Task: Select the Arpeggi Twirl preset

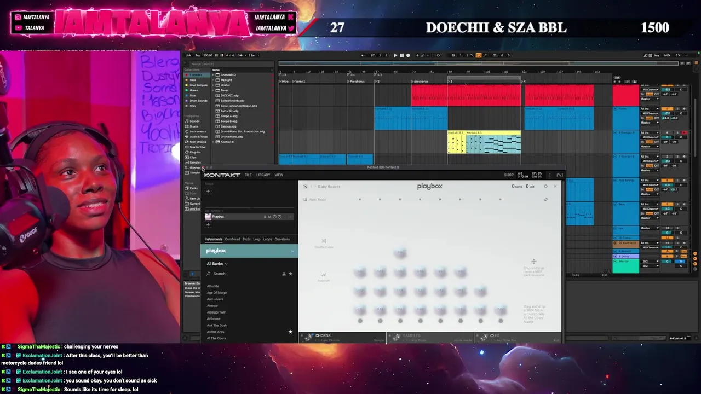Action: click(x=216, y=312)
